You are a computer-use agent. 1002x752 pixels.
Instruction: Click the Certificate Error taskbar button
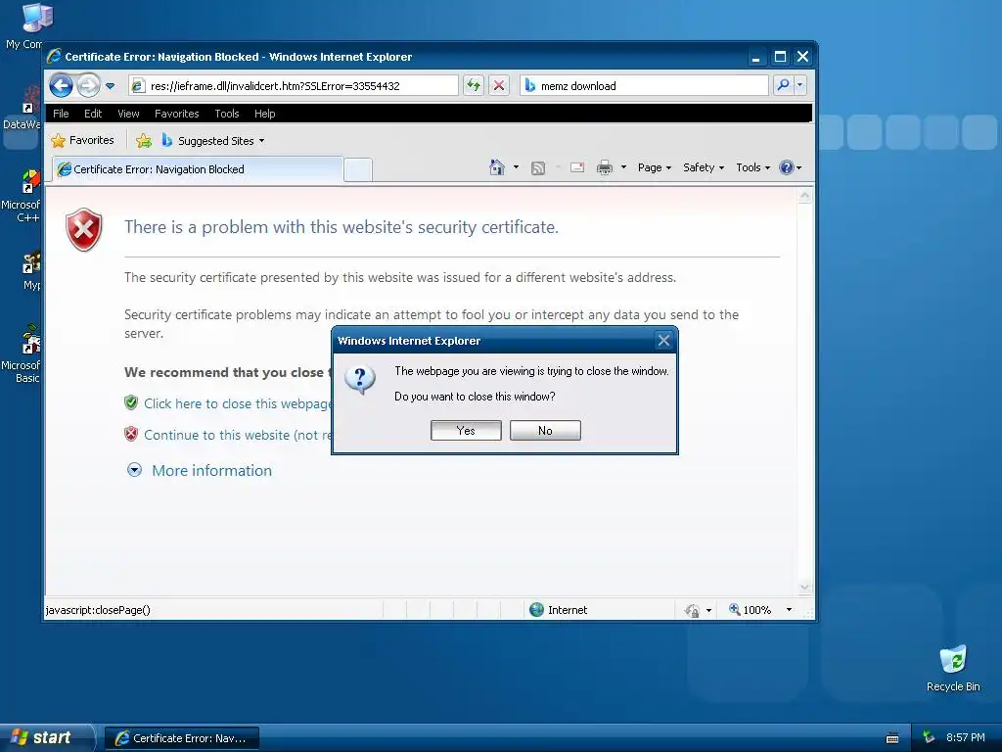(182, 738)
